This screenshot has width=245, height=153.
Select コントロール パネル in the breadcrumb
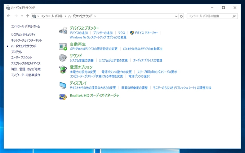tap(52, 16)
